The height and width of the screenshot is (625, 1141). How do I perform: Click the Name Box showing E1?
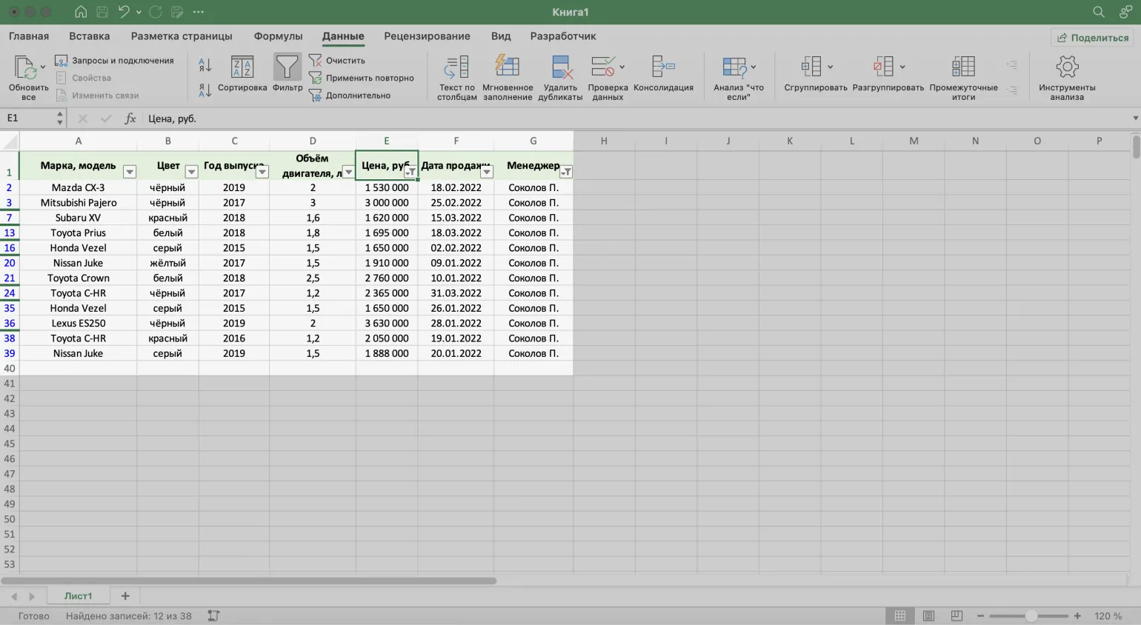(x=28, y=118)
